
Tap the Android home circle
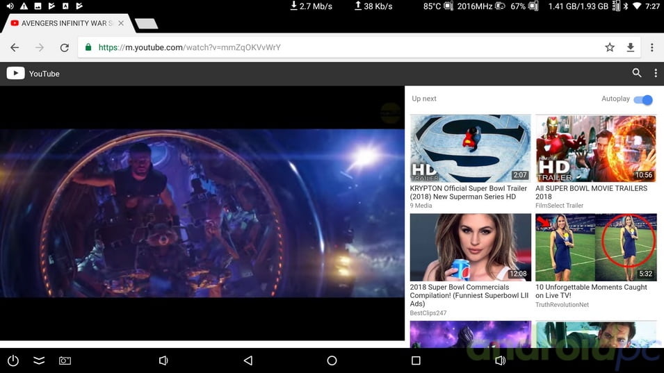pos(332,360)
